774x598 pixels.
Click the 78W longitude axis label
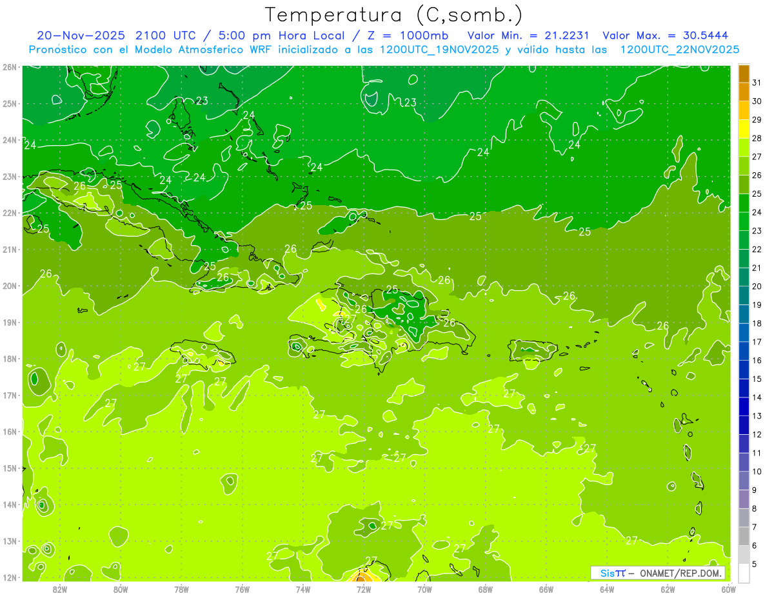pos(181,588)
